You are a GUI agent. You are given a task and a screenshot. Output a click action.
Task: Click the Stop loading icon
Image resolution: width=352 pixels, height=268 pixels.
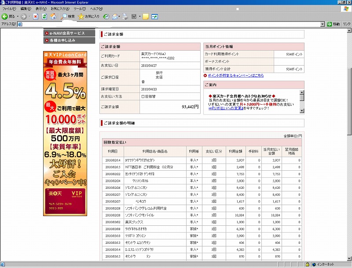click(36, 16)
